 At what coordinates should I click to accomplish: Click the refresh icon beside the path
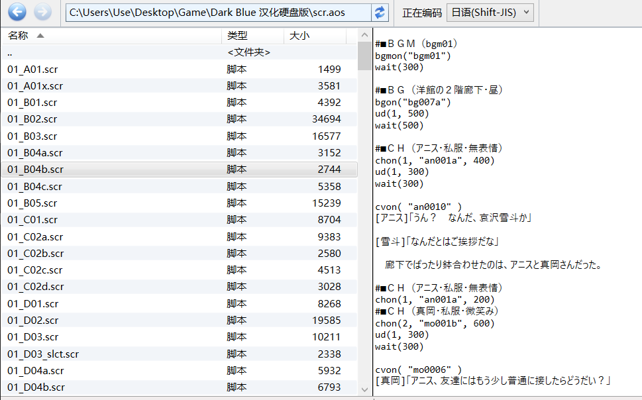click(380, 13)
